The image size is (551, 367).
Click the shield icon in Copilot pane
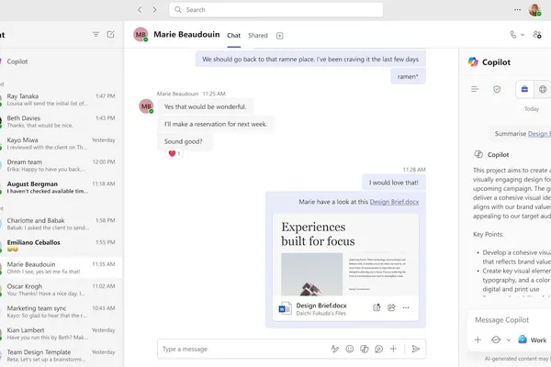pyautogui.click(x=497, y=89)
